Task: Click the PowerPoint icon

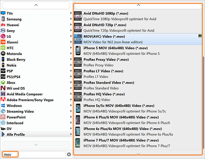Action: click(3, 117)
